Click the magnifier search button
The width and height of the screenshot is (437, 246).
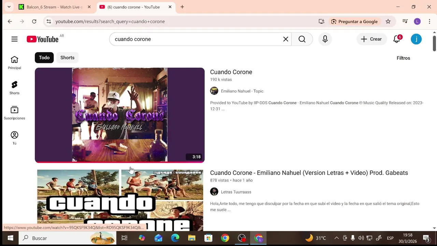click(x=302, y=39)
